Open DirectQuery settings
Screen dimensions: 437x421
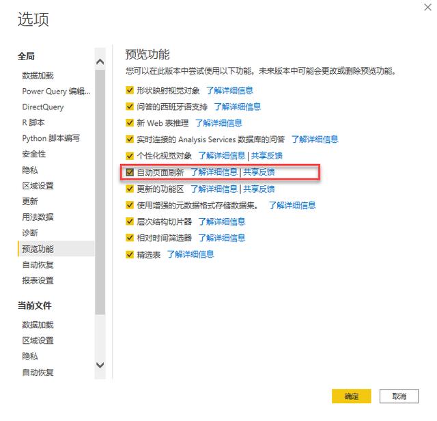click(x=43, y=107)
